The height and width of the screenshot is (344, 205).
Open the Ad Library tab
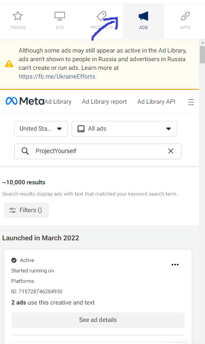(58, 102)
